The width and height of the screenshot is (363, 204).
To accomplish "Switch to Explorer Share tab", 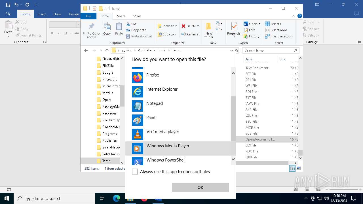I will (x=121, y=16).
